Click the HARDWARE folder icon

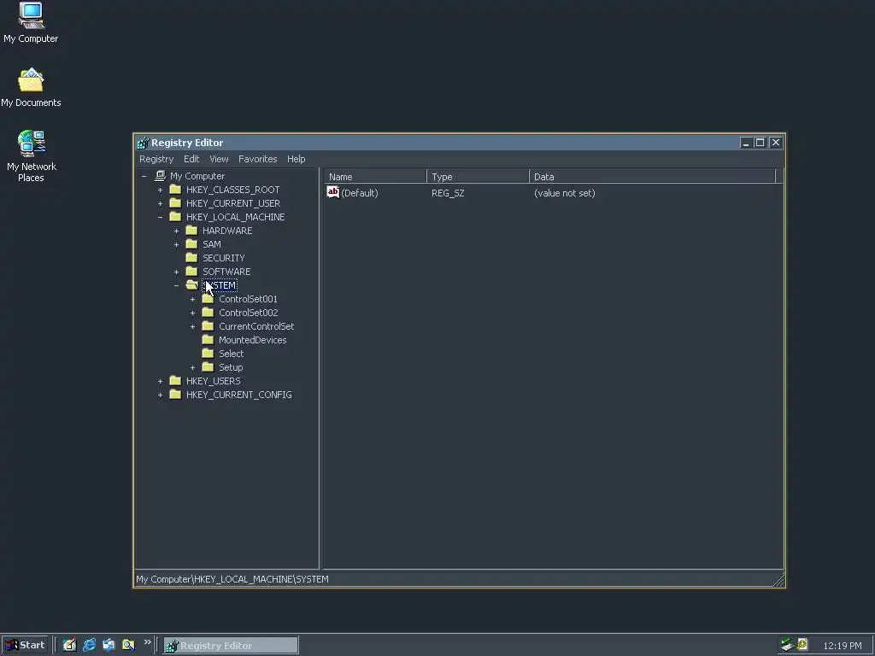pyautogui.click(x=191, y=231)
